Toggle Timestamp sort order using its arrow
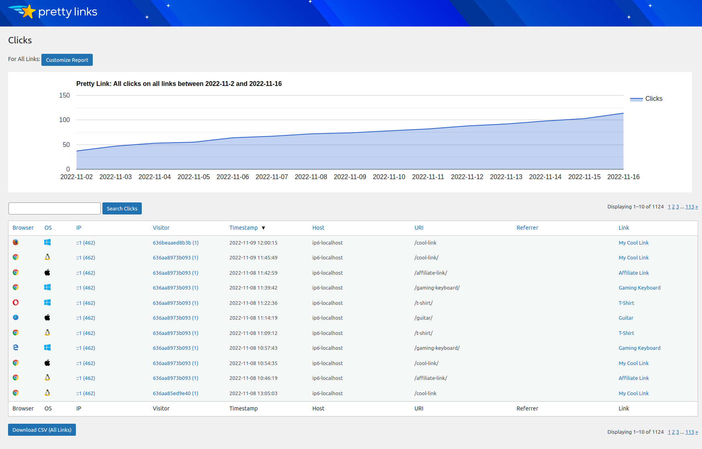The image size is (702, 449). tap(264, 228)
